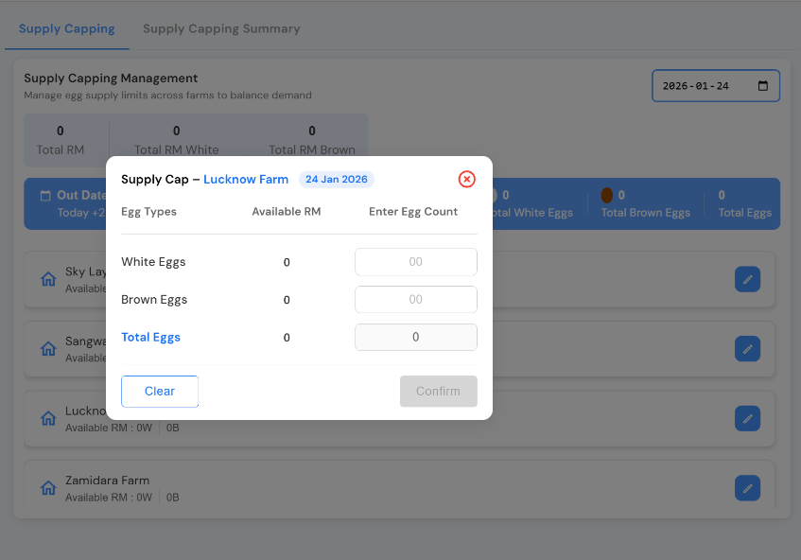Click the edit pencil on the Sky Lay row
Image resolution: width=801 pixels, height=560 pixels.
(x=747, y=279)
